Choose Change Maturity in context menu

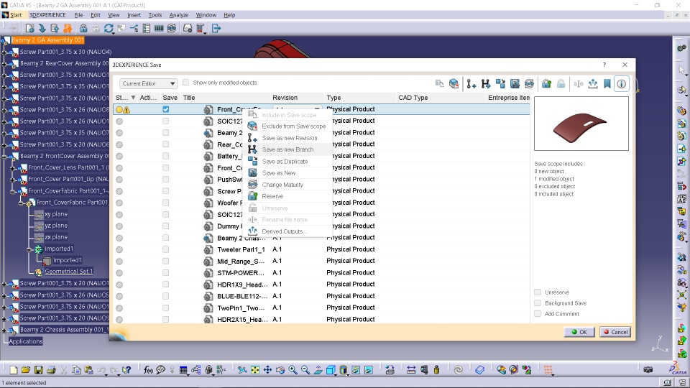pos(287,185)
